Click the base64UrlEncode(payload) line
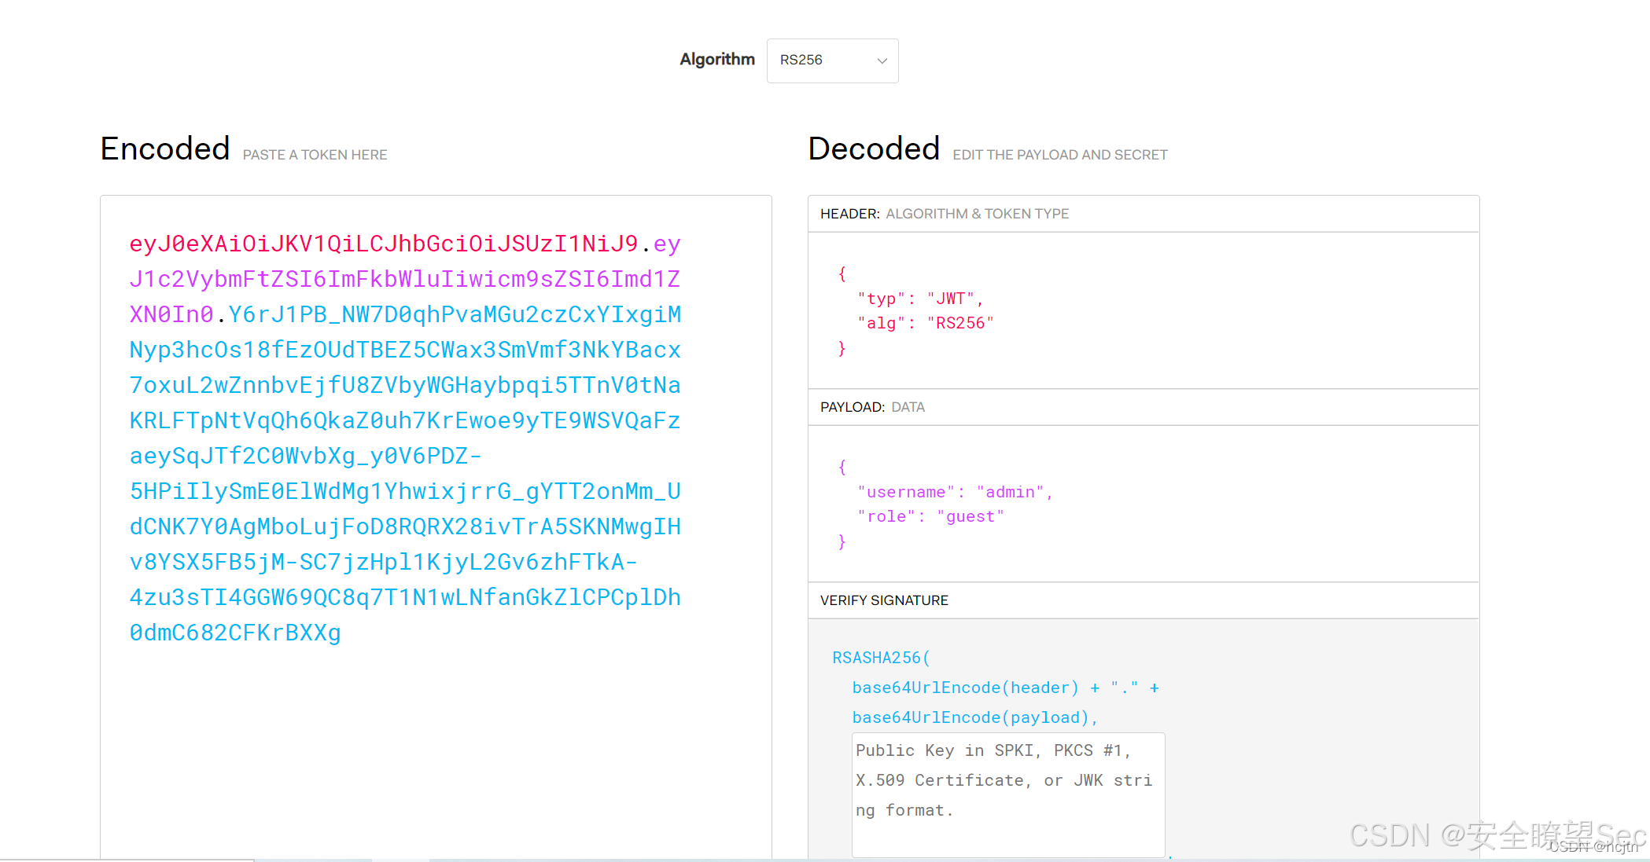The width and height of the screenshot is (1650, 862). 974,717
